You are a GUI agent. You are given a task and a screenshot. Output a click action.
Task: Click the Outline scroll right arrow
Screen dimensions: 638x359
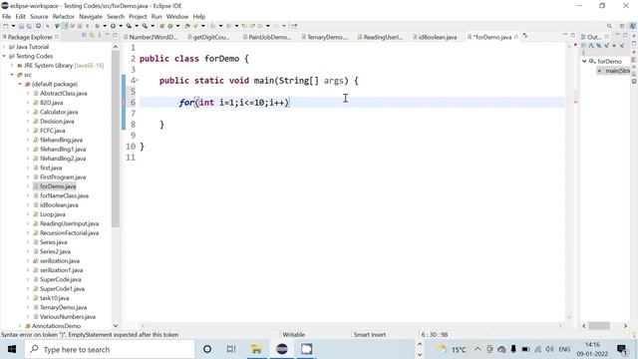[x=625, y=326]
